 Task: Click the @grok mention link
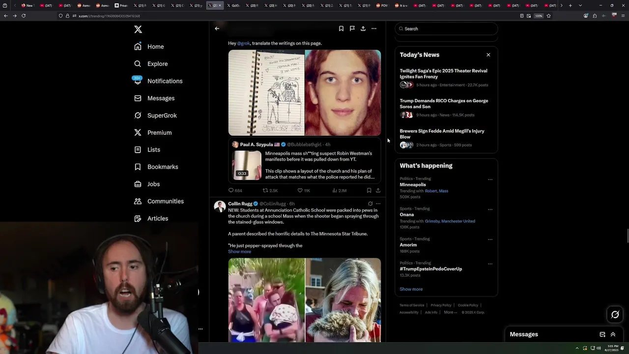click(244, 43)
